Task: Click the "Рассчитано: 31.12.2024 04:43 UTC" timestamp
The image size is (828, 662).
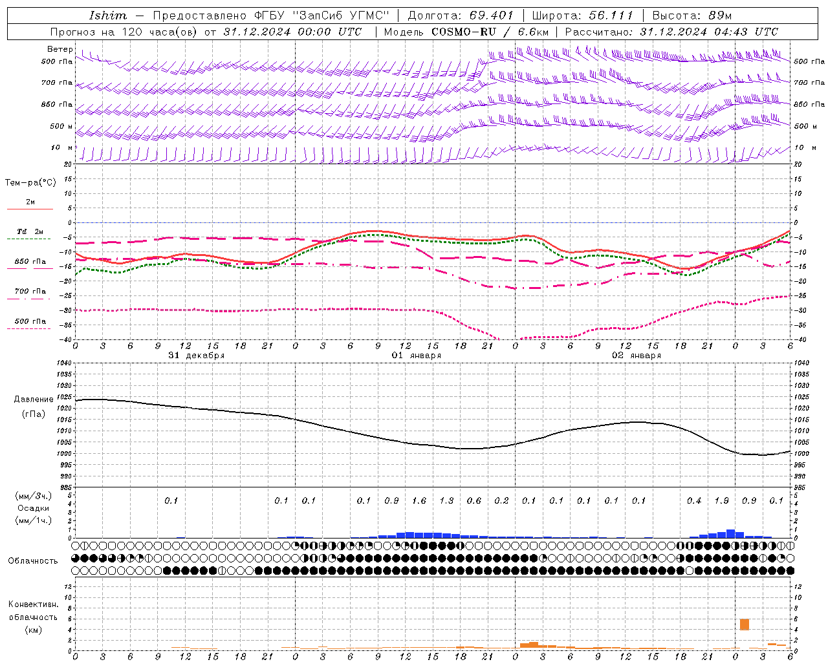Action: [x=671, y=32]
